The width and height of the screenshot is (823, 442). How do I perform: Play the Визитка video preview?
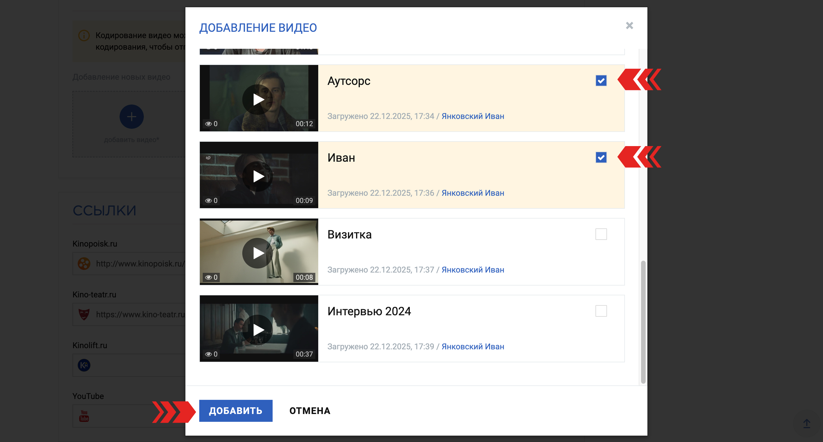tap(258, 253)
